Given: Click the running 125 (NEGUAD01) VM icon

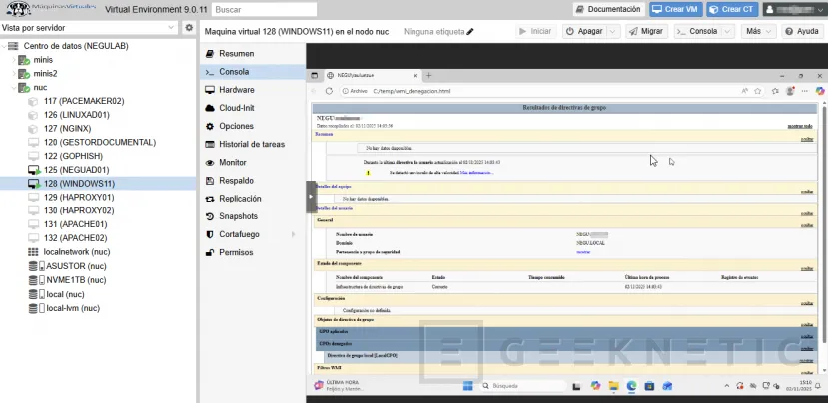Looking at the screenshot, I should tap(34, 170).
